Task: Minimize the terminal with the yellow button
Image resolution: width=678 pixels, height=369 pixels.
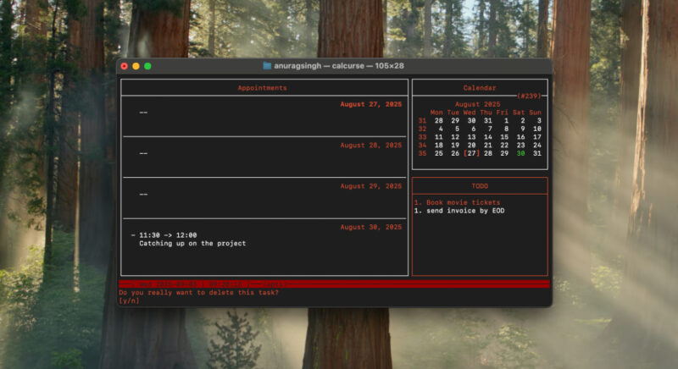Action: pyautogui.click(x=136, y=66)
